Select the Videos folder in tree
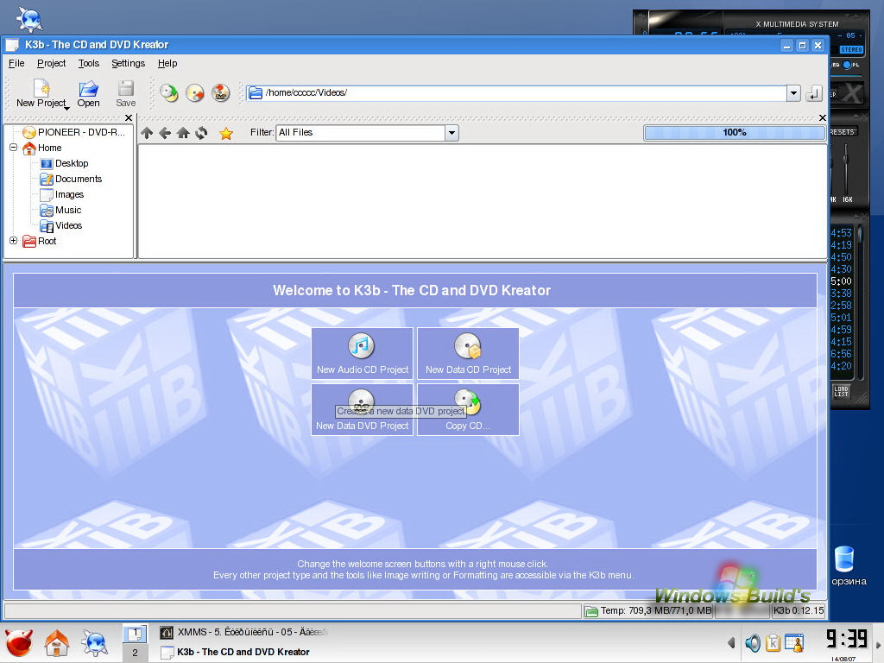884x663 pixels. coord(61,225)
